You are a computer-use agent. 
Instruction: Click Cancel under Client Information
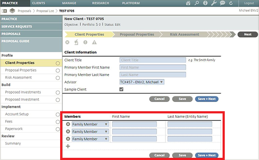[159, 99]
